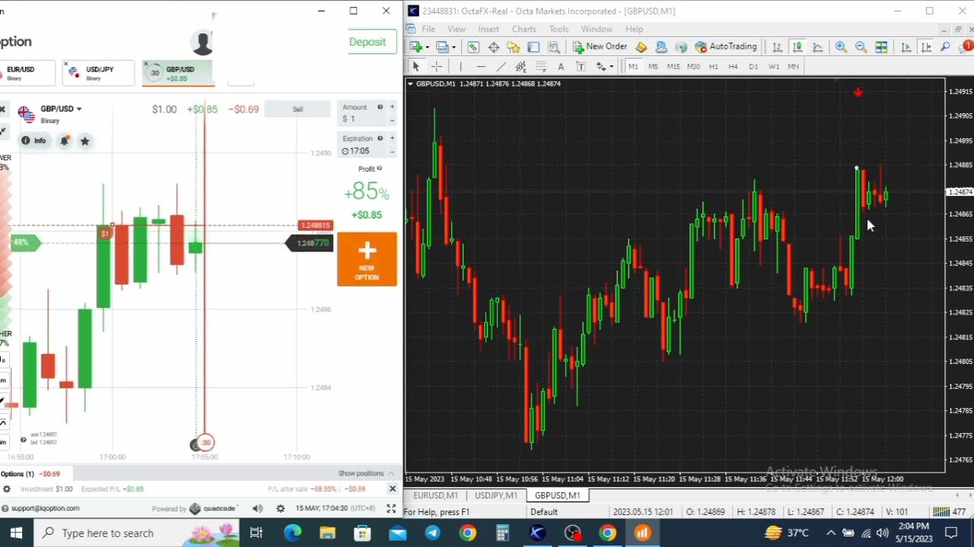This screenshot has height=547, width=974.
Task: Open MetaEditor icon
Action: point(641,46)
